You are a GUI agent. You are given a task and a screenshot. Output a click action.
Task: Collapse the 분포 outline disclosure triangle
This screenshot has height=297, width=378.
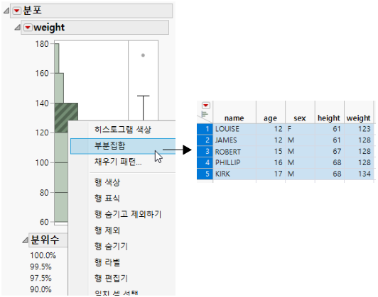tap(6, 11)
